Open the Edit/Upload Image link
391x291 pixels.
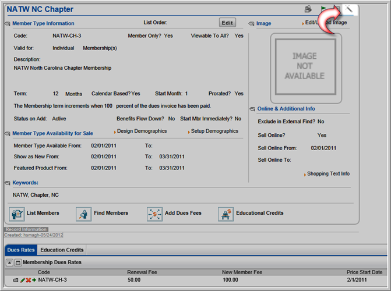pos(326,23)
